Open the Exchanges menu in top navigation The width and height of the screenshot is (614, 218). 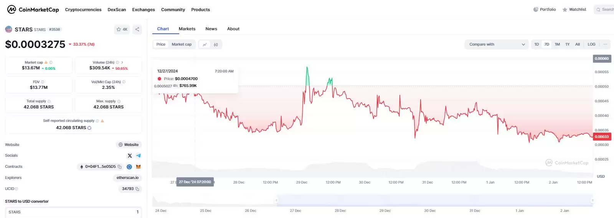tap(144, 10)
